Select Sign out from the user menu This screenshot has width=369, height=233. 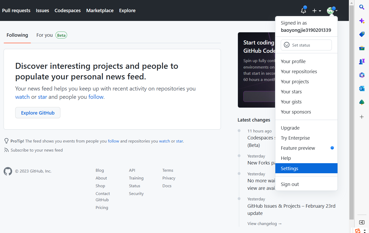290,184
